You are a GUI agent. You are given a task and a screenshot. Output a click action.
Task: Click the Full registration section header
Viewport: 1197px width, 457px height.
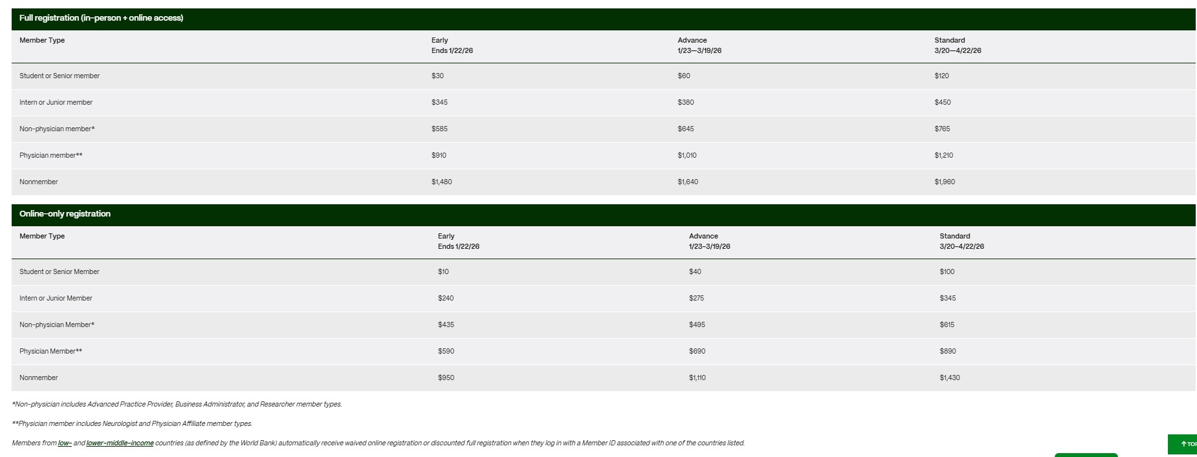click(x=101, y=18)
